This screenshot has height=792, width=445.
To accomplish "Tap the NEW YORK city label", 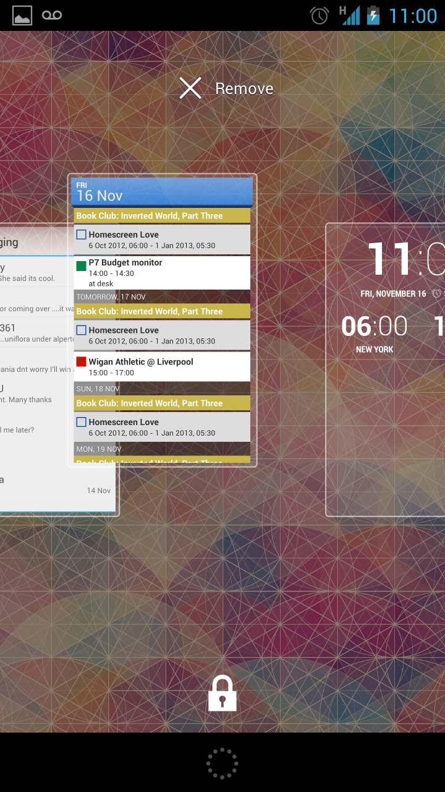I will [x=375, y=350].
